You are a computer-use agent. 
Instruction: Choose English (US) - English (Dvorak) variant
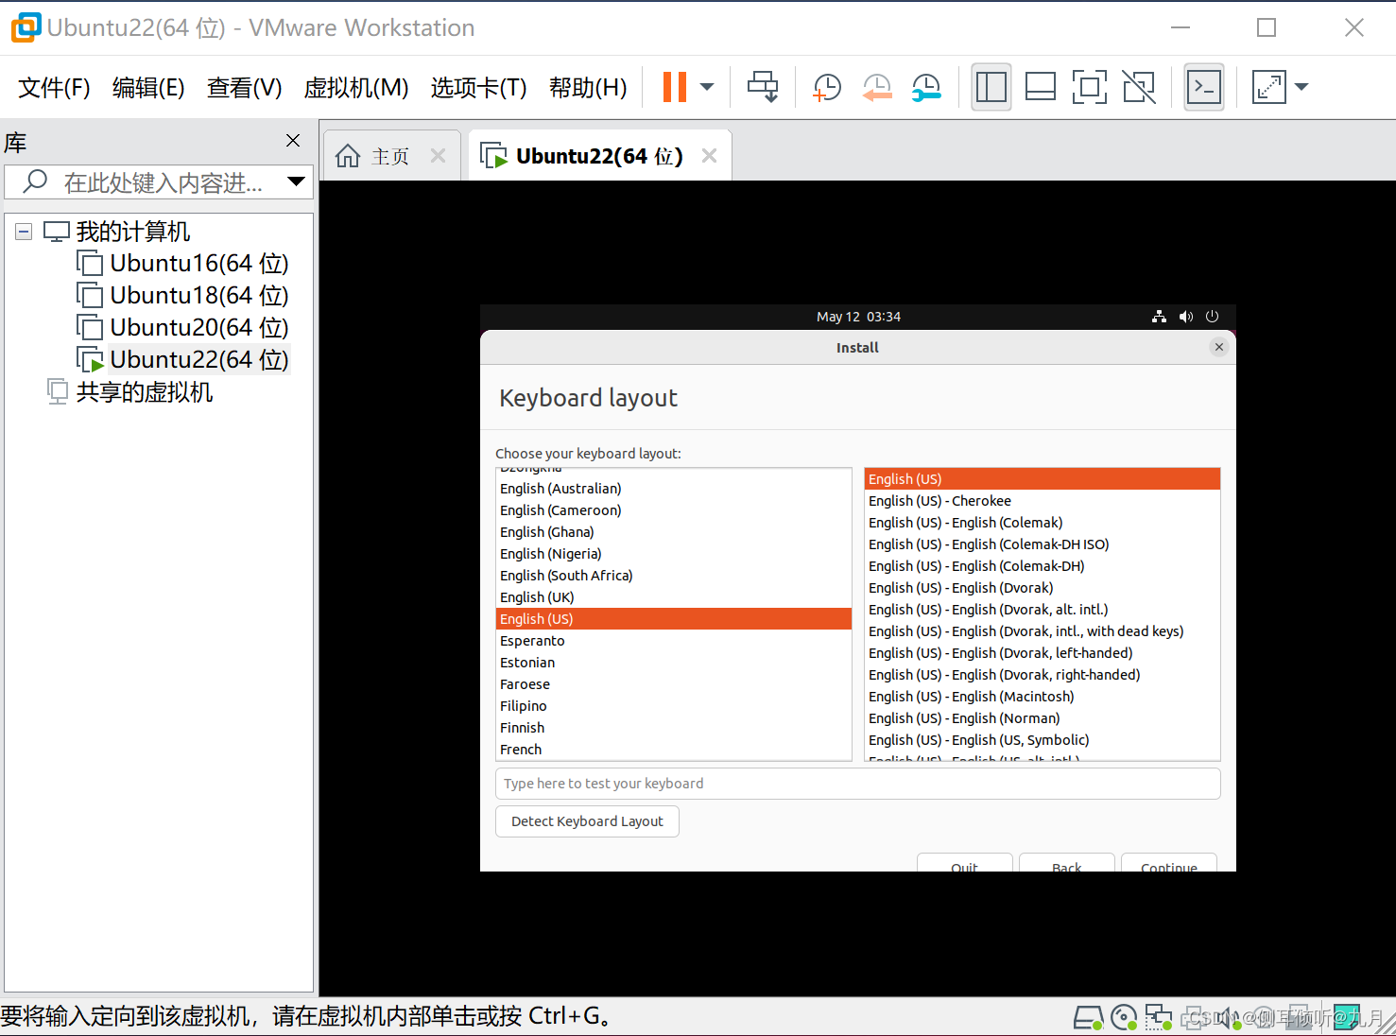[1043, 588]
